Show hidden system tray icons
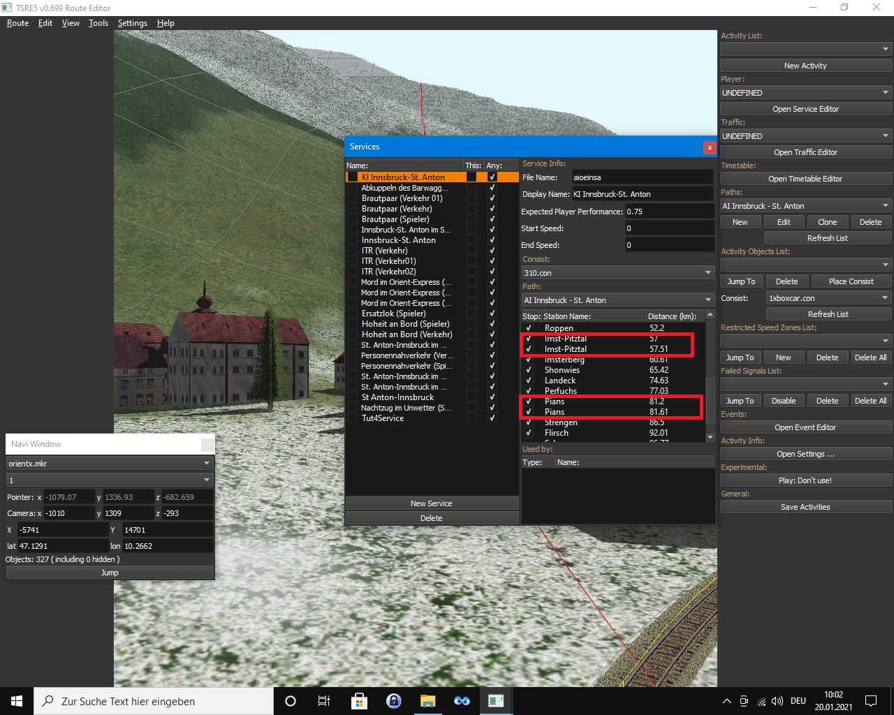The height and width of the screenshot is (715, 894). pos(726,701)
